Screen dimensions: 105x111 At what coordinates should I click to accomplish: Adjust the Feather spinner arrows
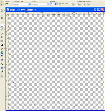click(55, 4)
